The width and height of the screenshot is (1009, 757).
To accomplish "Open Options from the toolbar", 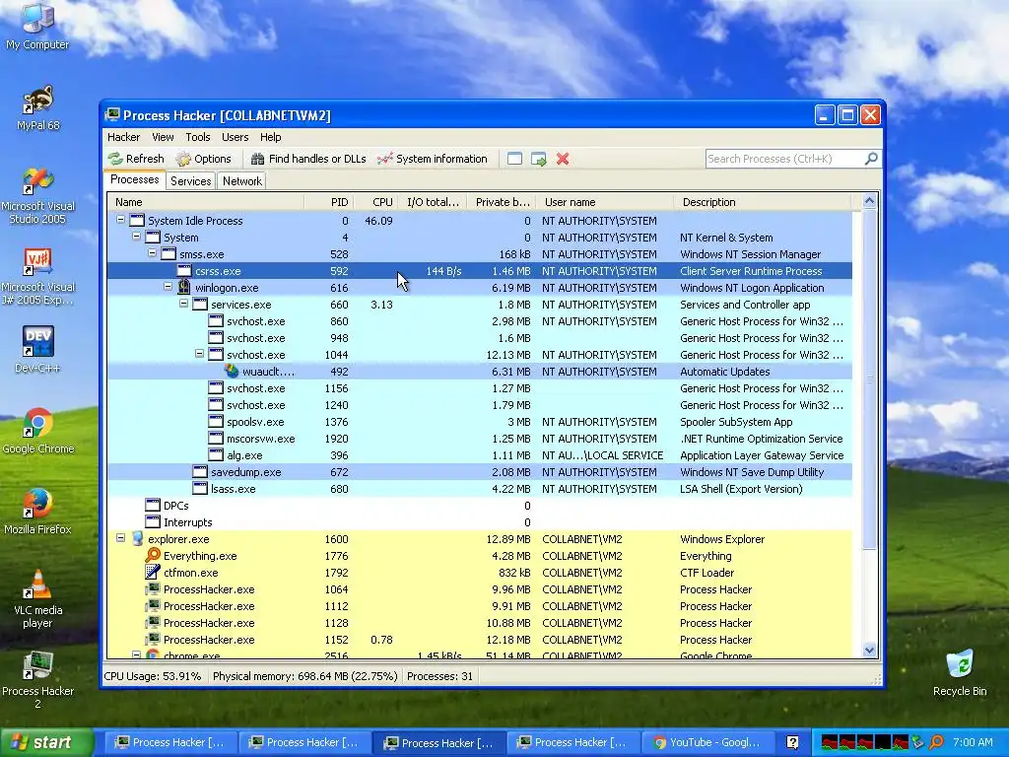I will pos(203,159).
